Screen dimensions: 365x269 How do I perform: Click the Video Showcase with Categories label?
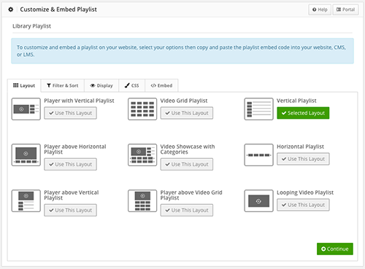pyautogui.click(x=188, y=149)
